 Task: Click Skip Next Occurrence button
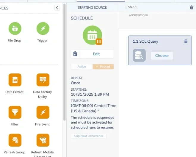pos(89,136)
